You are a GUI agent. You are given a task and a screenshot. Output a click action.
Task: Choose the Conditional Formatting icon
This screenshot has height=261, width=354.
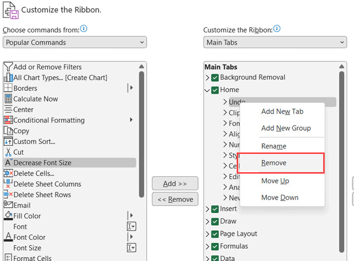click(x=8, y=120)
